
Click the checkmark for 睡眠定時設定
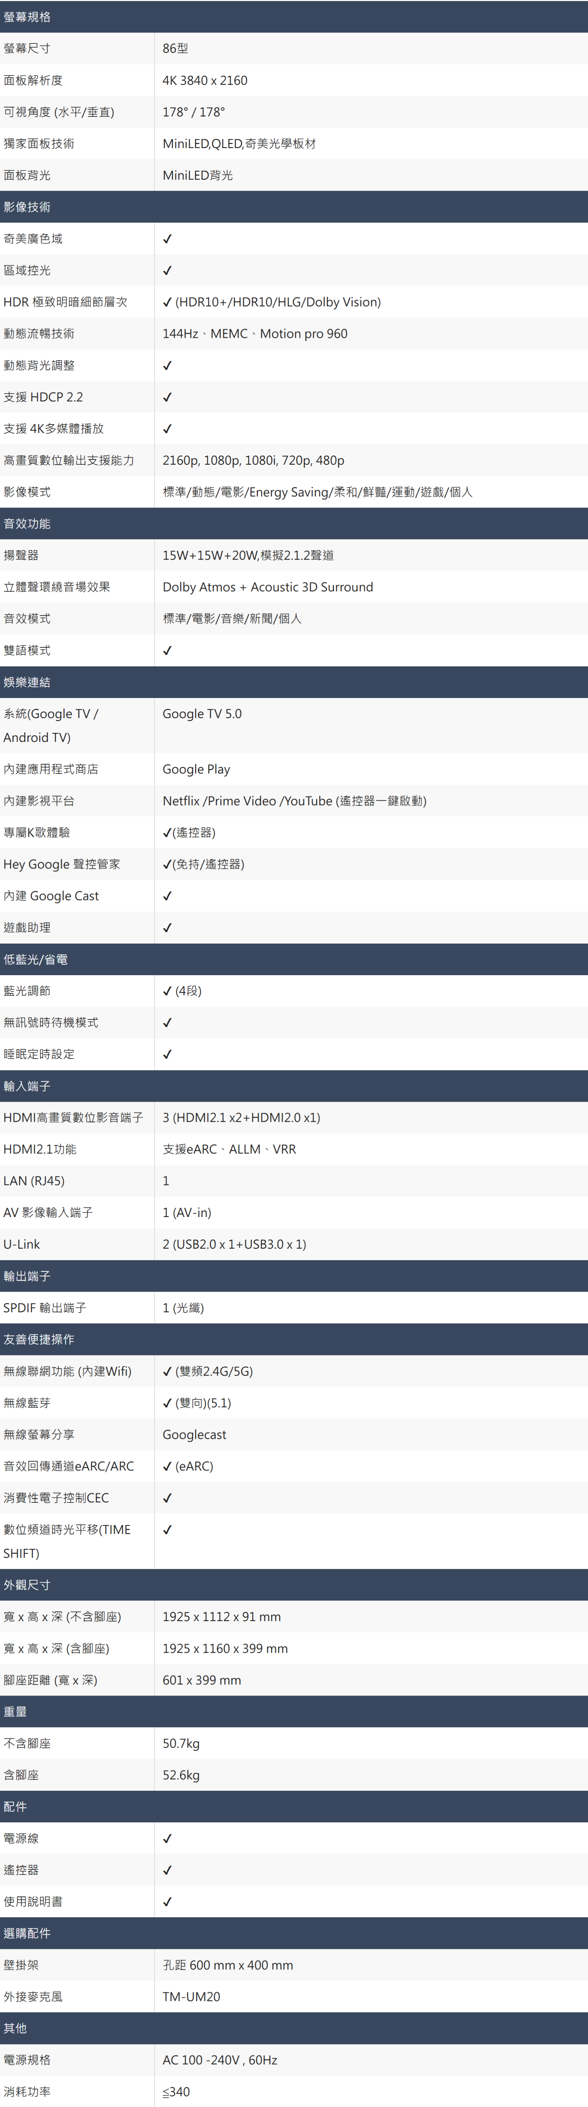click(167, 1054)
